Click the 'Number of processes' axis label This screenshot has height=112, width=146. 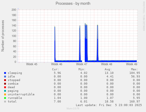tap(3, 36)
